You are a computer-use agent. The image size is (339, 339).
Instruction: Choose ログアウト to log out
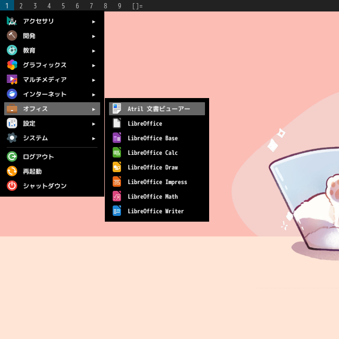pyautogui.click(x=52, y=156)
